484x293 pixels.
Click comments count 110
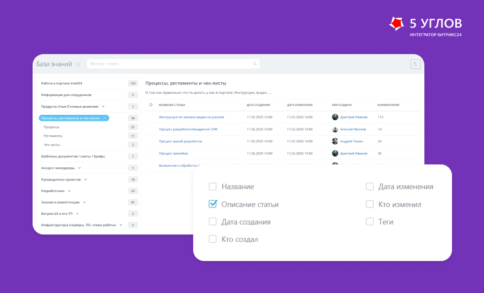[380, 117]
